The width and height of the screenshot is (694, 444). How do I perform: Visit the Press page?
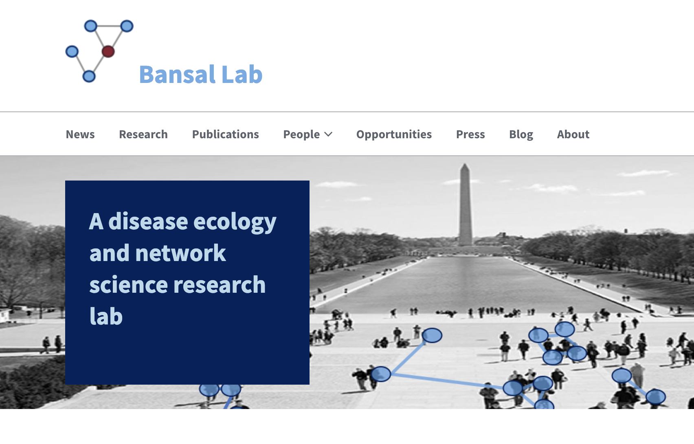(470, 134)
